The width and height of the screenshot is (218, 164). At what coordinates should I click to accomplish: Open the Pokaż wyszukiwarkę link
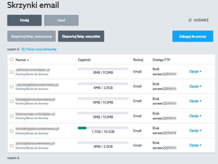tap(41, 49)
